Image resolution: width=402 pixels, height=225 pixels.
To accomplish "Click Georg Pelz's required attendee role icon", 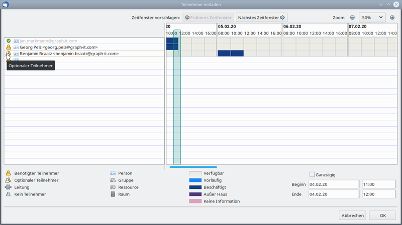I will (x=8, y=47).
